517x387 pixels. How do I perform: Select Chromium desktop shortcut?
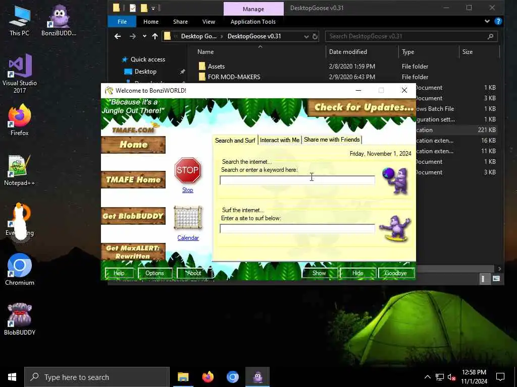tap(20, 269)
